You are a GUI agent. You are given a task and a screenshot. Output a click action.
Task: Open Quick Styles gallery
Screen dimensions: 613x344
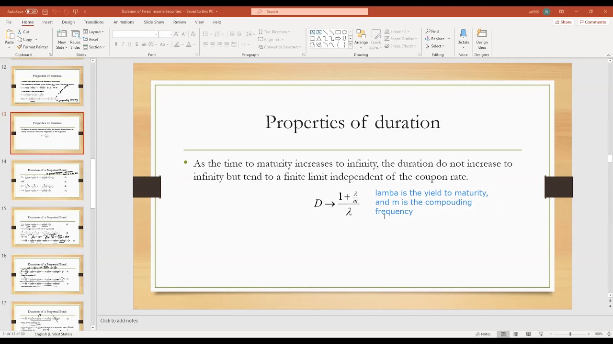coord(376,38)
